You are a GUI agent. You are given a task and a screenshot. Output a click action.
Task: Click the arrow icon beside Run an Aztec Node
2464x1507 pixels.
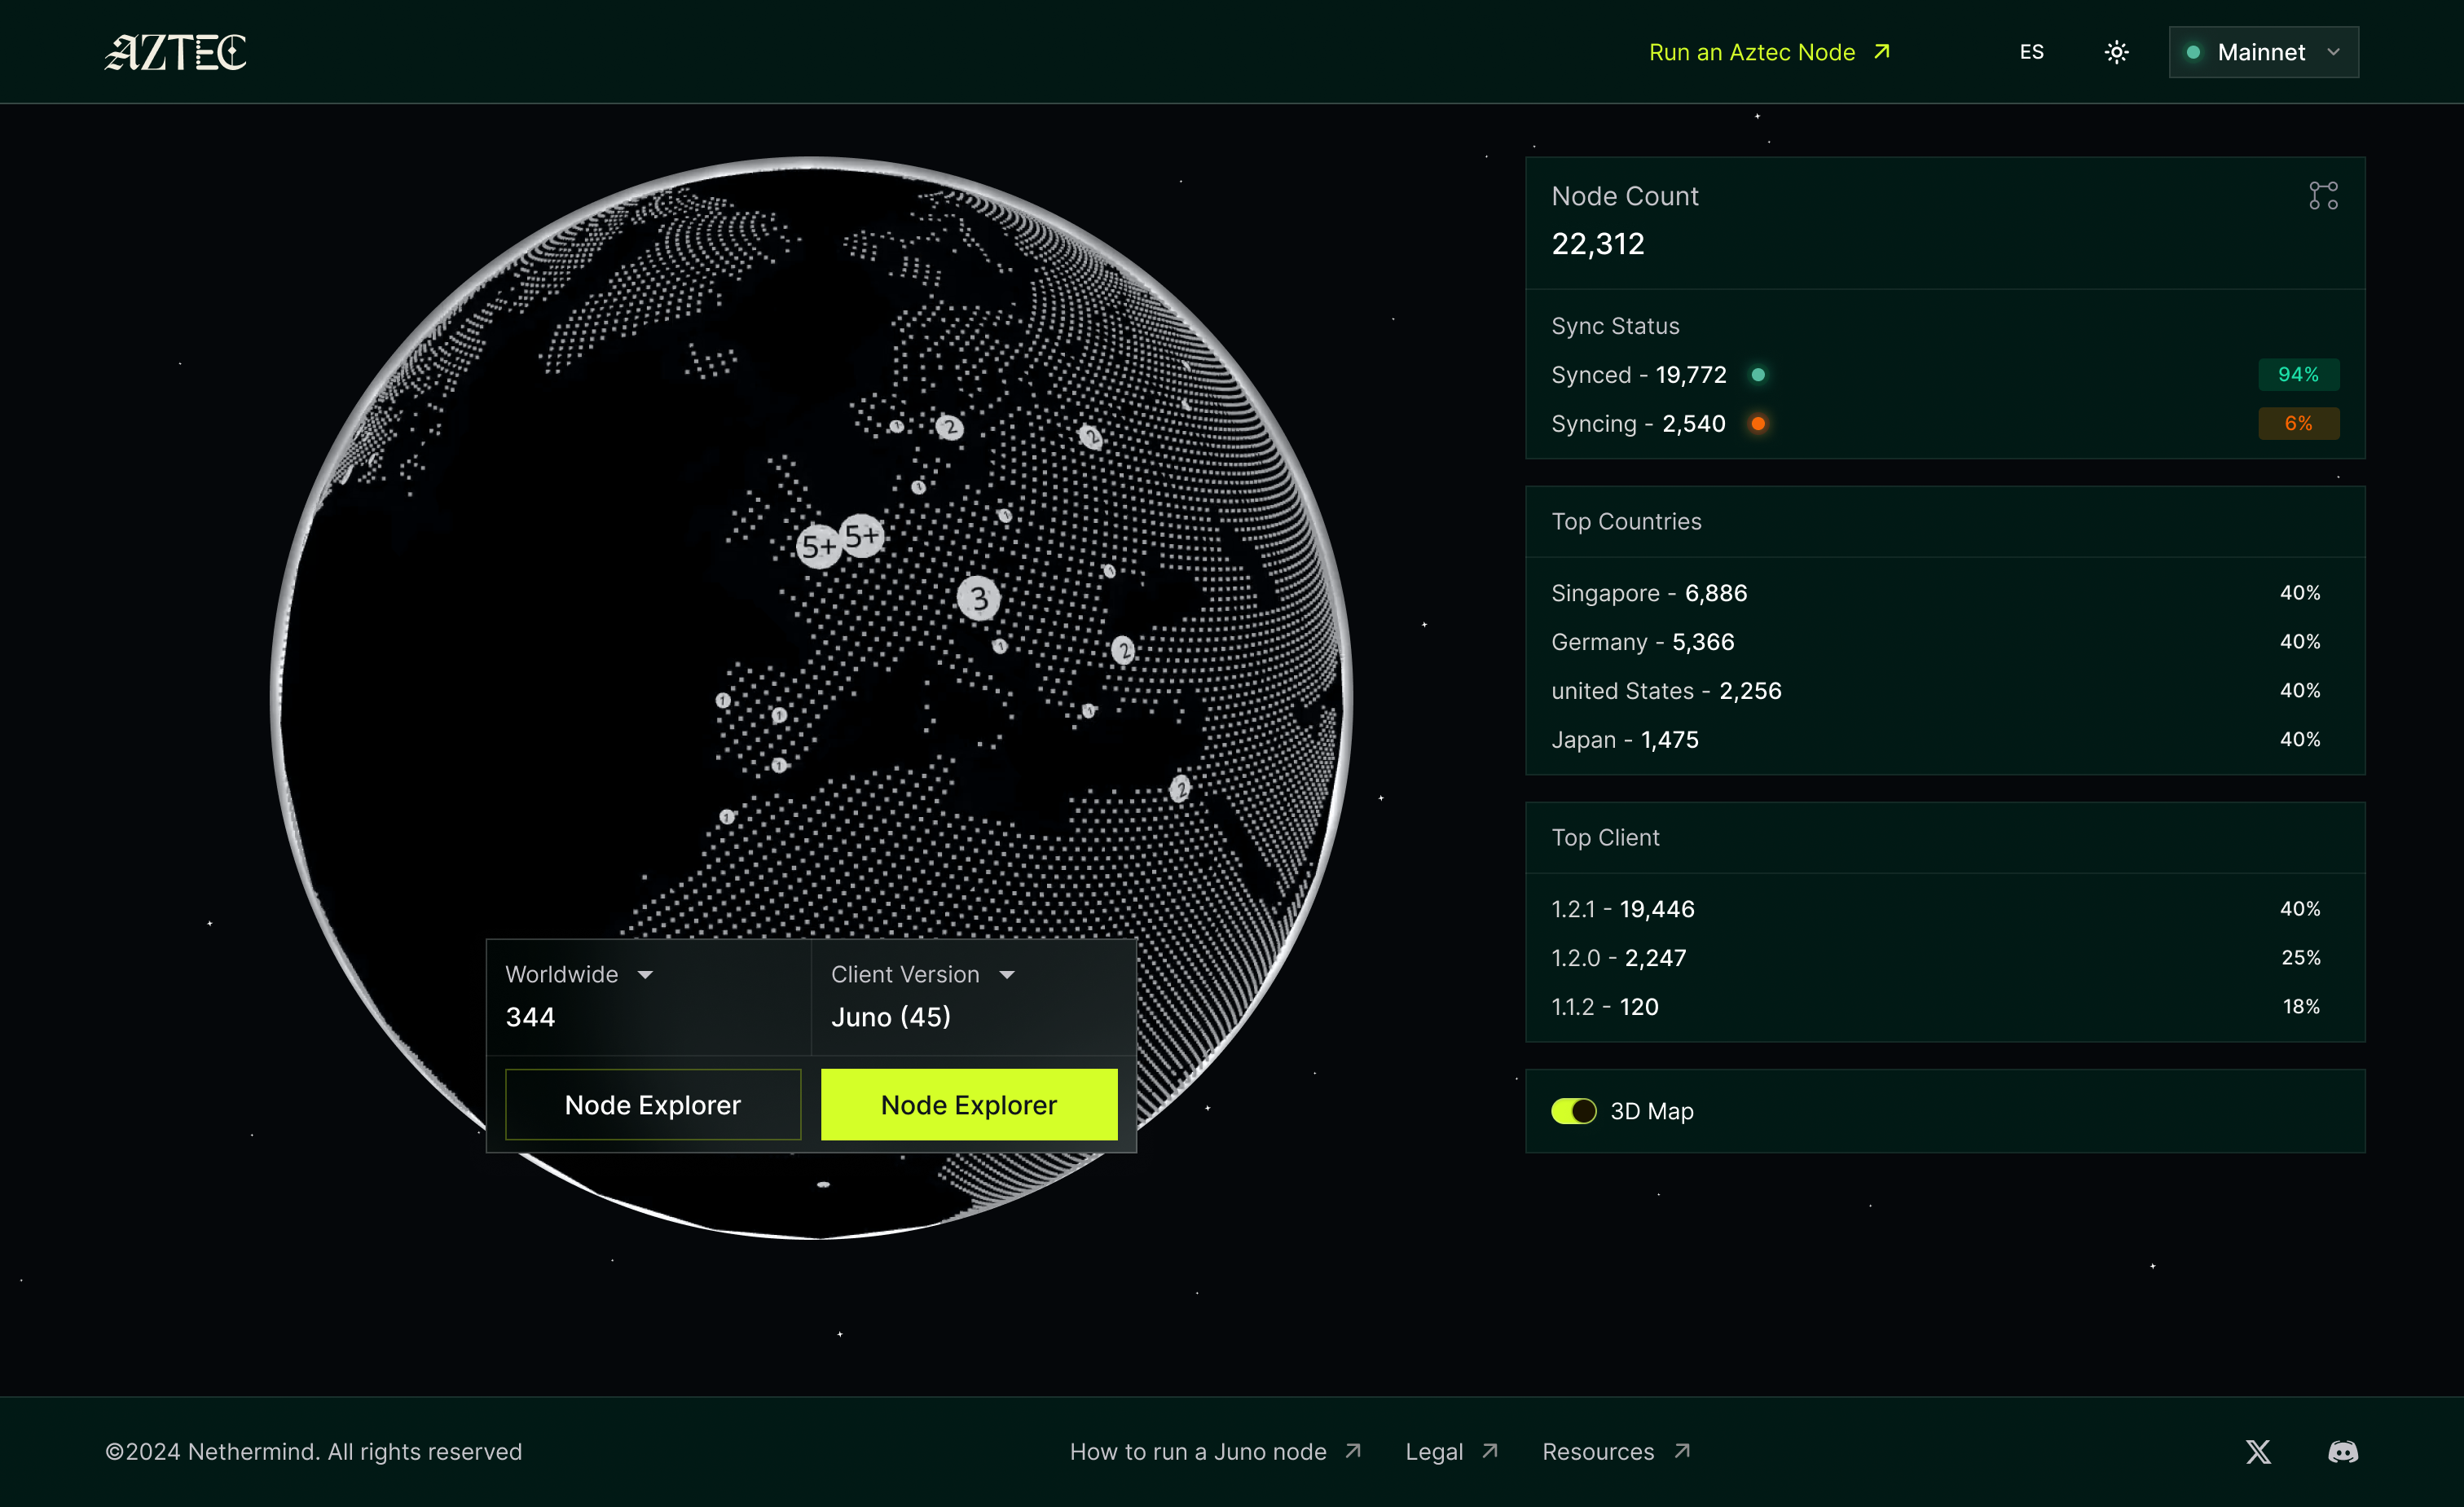[1881, 51]
